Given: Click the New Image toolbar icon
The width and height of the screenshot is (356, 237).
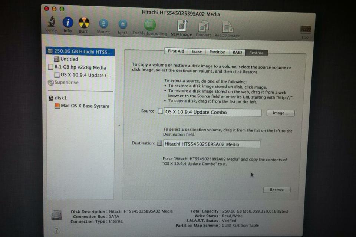Looking at the screenshot, I should pyautogui.click(x=182, y=26).
